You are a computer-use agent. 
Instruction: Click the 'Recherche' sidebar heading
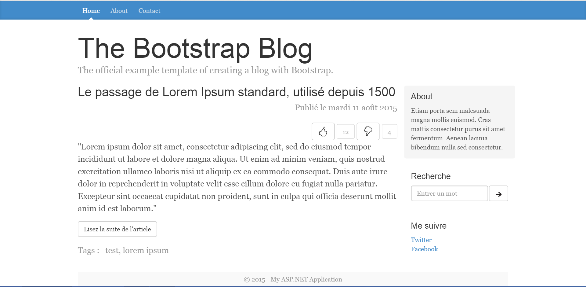tap(431, 176)
